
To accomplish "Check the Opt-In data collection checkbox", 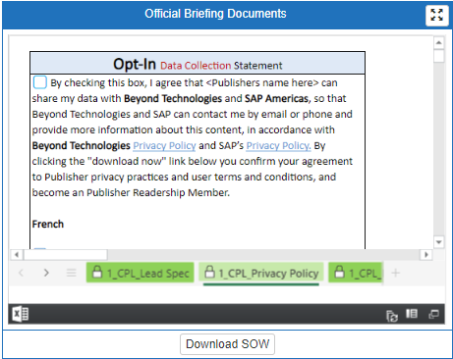I will coord(40,82).
